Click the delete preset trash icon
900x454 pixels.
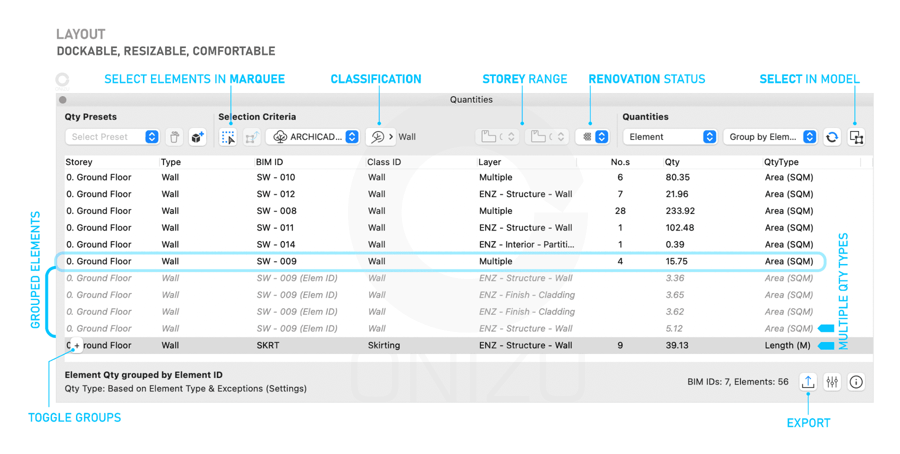pos(174,136)
